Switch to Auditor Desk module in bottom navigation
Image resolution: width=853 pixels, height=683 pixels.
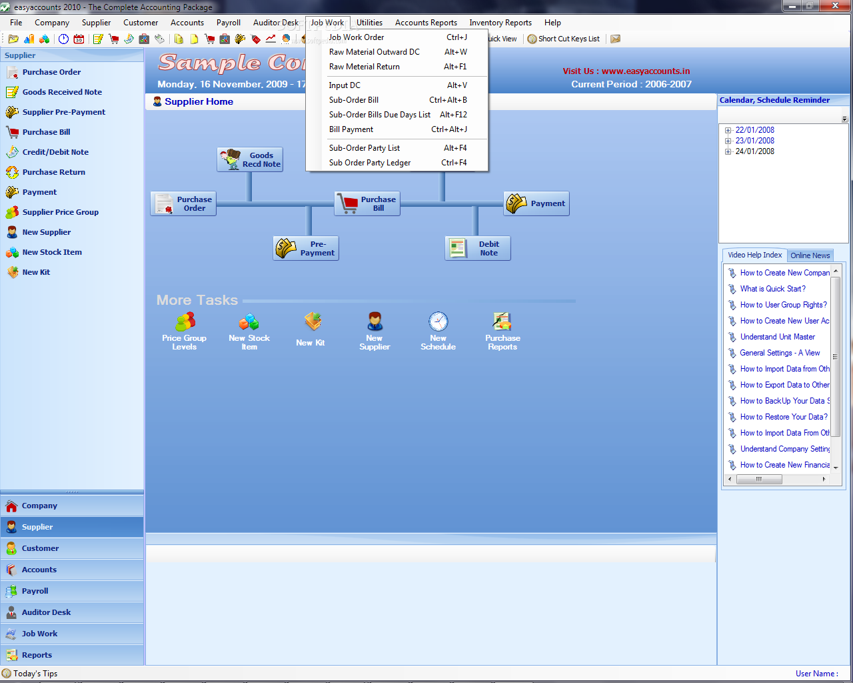72,612
